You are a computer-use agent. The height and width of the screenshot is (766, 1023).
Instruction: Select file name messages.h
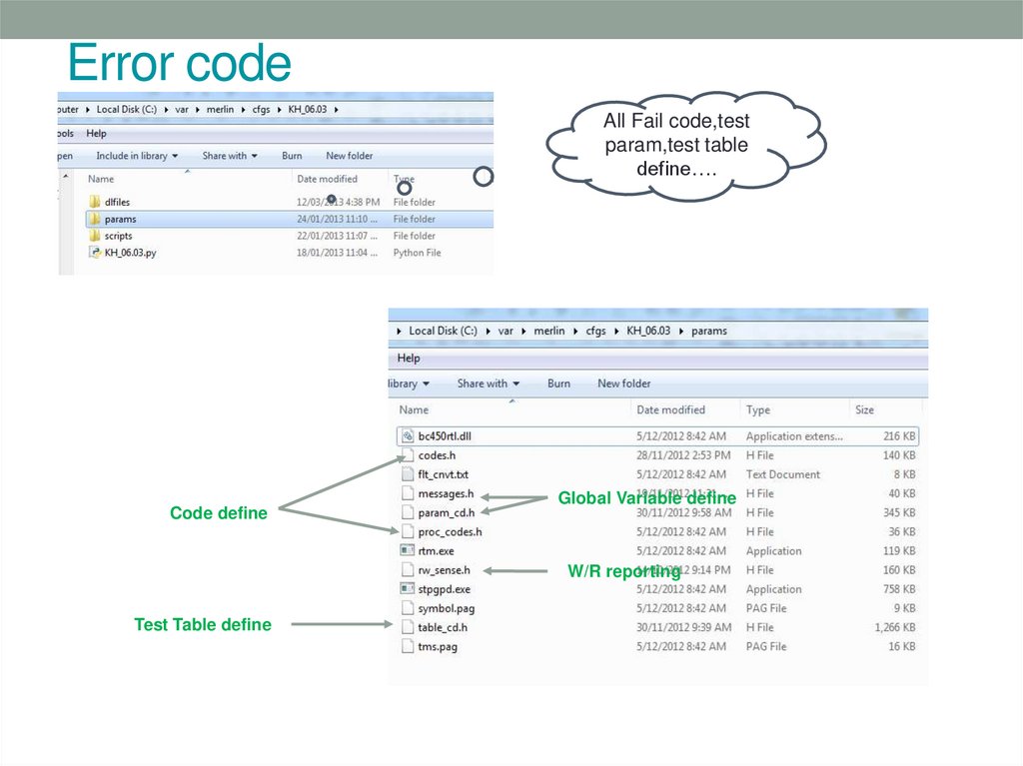pos(446,494)
